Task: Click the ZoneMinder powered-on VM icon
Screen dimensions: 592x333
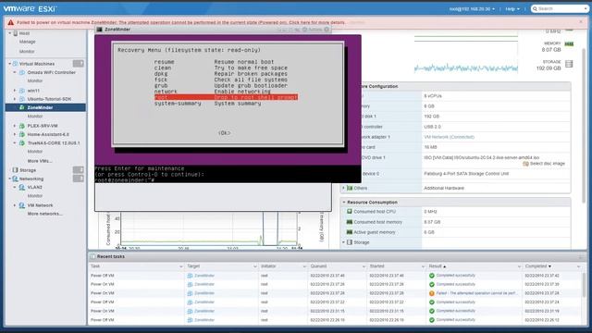Action: pyautogui.click(x=22, y=107)
